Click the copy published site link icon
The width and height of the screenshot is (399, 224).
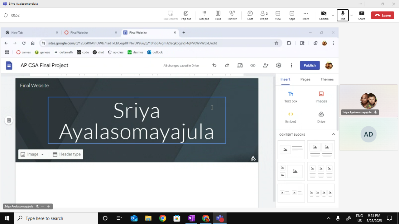253,65
